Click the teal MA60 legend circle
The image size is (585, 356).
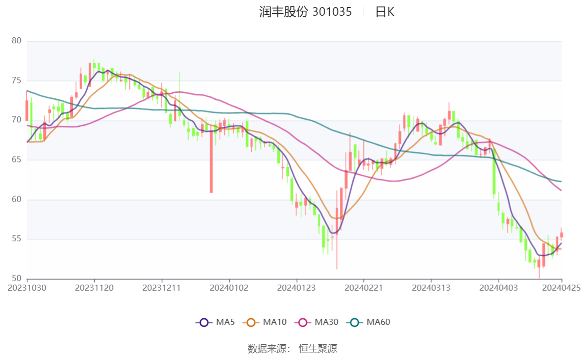[355, 322]
